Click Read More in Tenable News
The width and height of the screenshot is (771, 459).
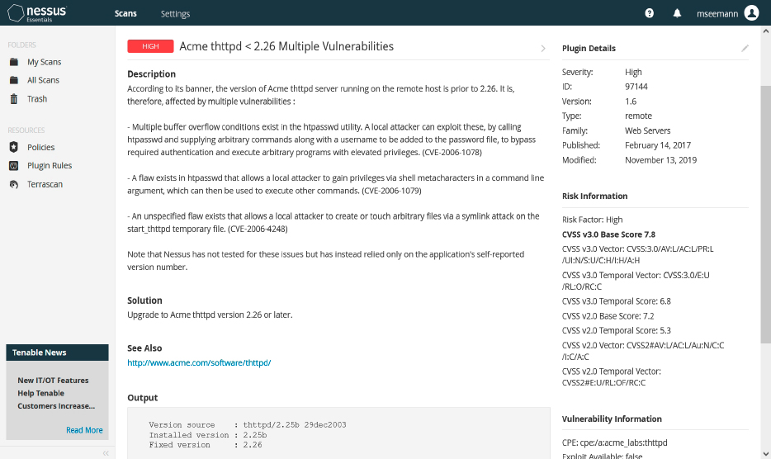(x=84, y=430)
